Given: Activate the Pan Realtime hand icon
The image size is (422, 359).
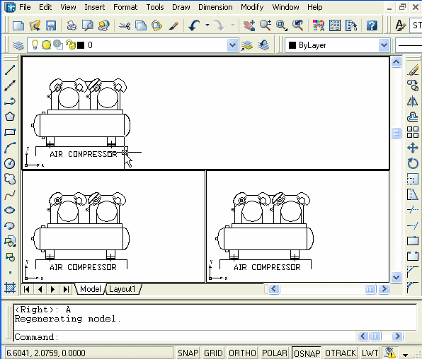Looking at the screenshot, I should tap(249, 26).
